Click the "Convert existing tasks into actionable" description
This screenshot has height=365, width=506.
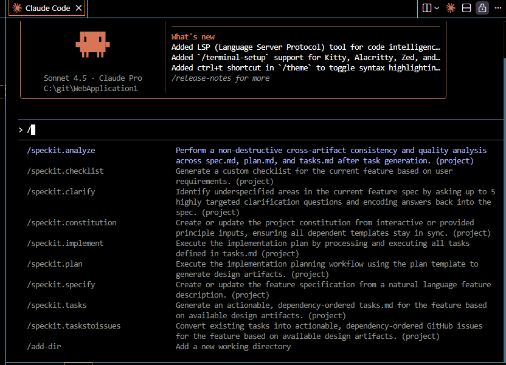click(x=329, y=331)
